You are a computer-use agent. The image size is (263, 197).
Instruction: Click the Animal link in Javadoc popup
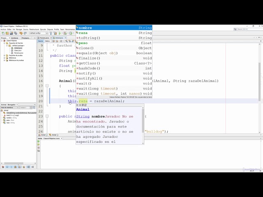coord(83,110)
